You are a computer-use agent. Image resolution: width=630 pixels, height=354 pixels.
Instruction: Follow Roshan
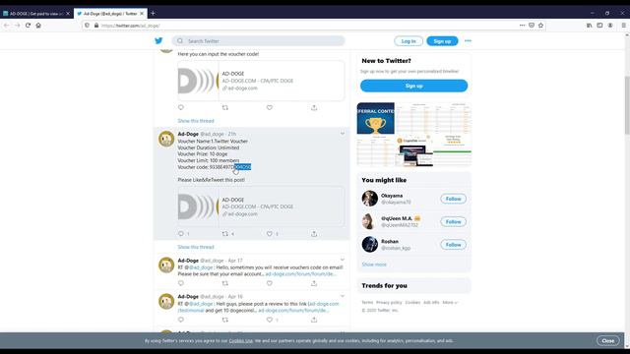tap(453, 245)
